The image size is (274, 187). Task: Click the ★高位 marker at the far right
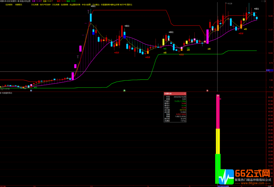point(256,9)
